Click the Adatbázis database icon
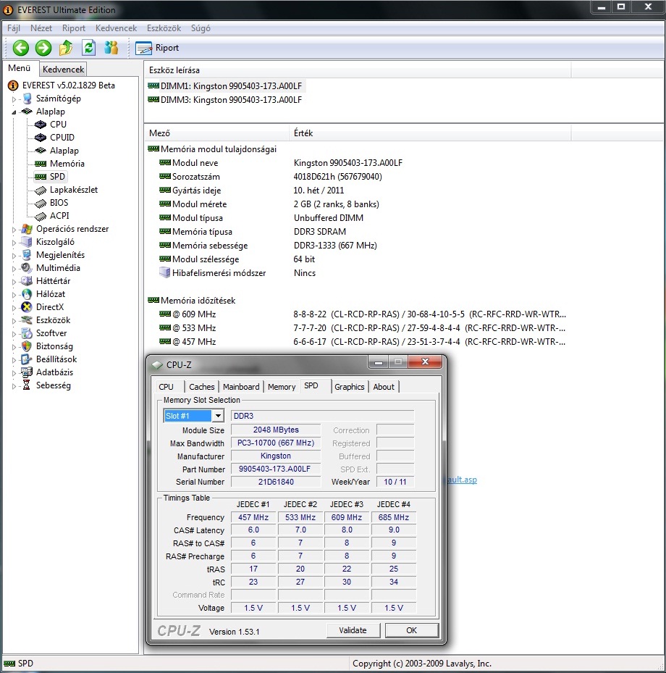 27,372
